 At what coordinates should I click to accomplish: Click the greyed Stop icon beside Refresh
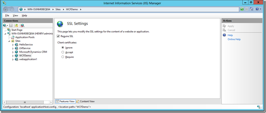click(x=247, y=9)
